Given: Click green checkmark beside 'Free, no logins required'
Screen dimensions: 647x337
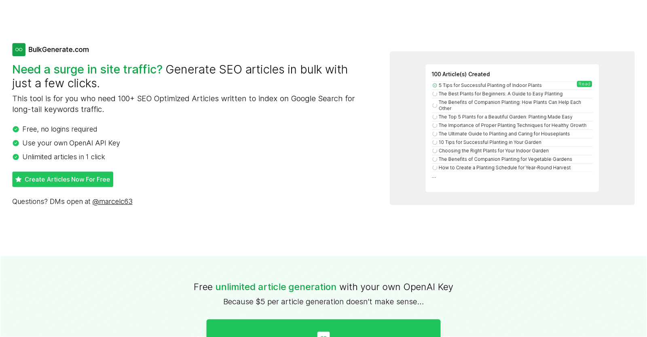Looking at the screenshot, I should [x=16, y=129].
